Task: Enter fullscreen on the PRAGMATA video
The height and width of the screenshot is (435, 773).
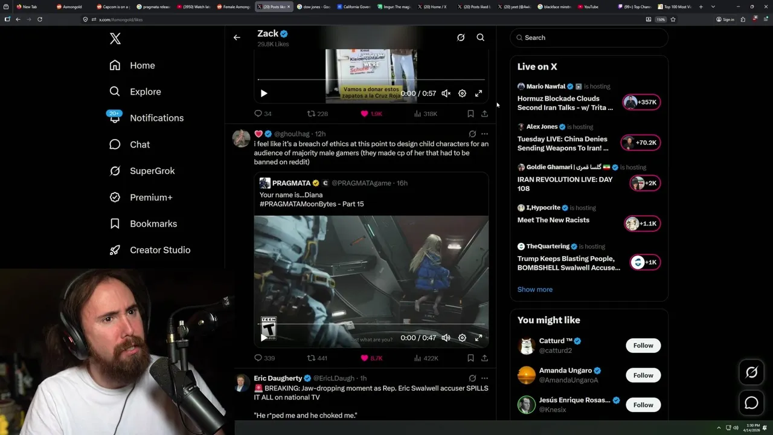Action: (478, 338)
